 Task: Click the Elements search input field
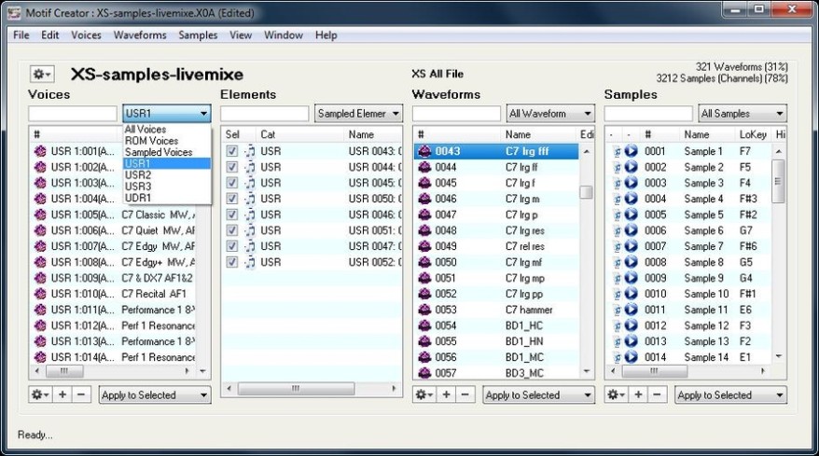click(265, 114)
